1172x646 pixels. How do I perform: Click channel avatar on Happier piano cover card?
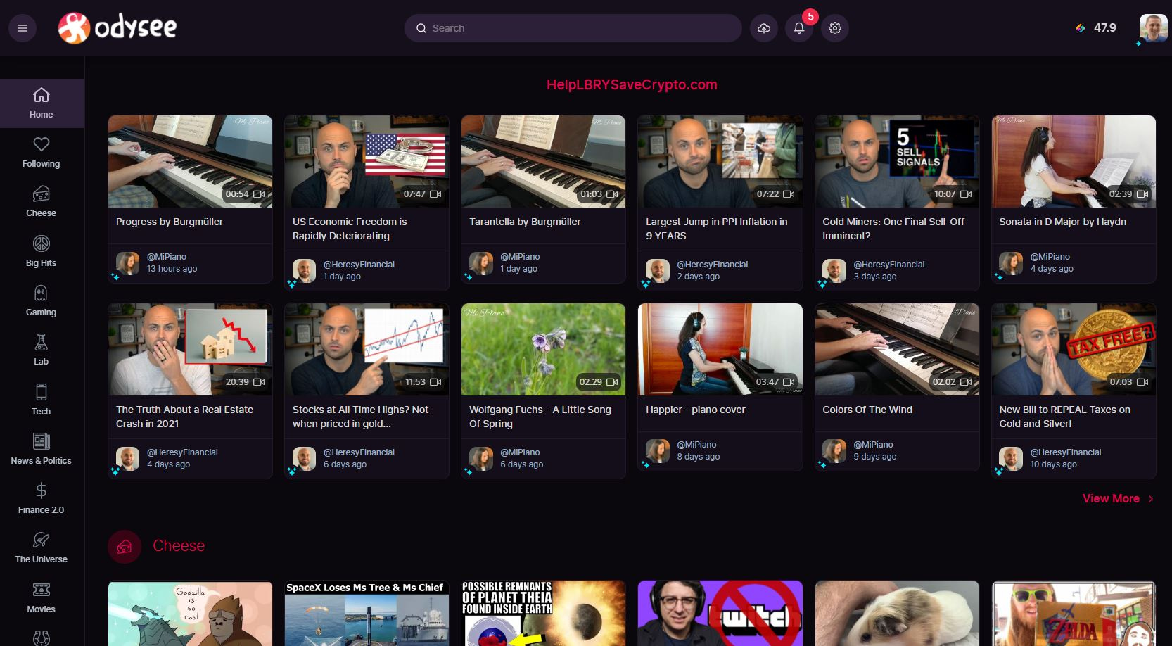[658, 451]
